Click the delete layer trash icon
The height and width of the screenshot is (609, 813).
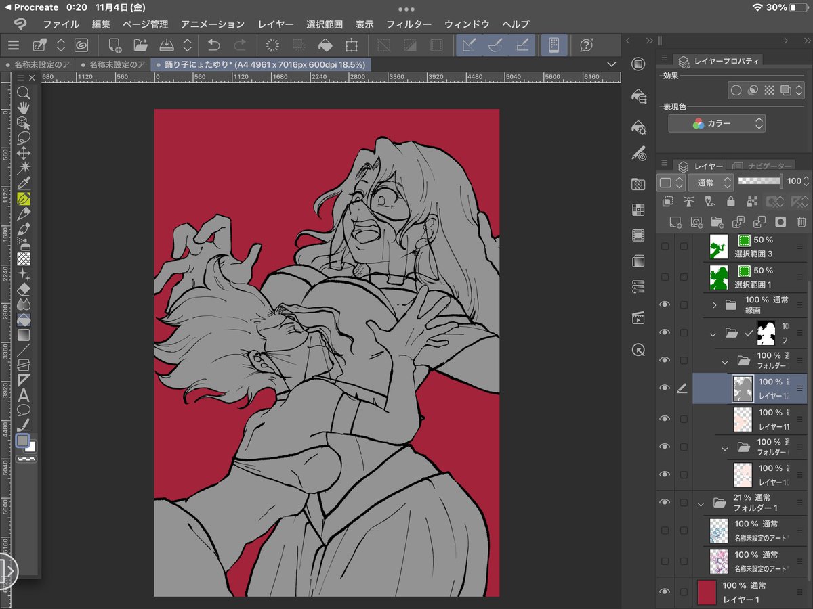pyautogui.click(x=801, y=222)
